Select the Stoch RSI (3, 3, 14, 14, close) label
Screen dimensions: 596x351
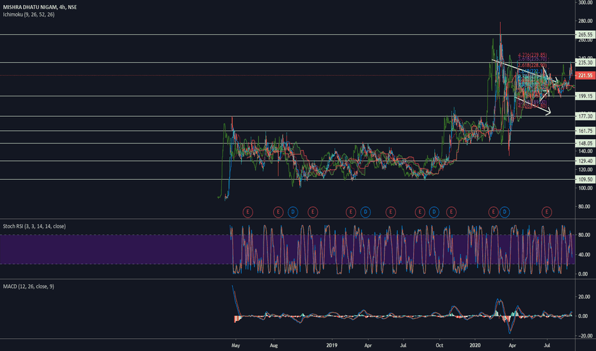(x=34, y=226)
